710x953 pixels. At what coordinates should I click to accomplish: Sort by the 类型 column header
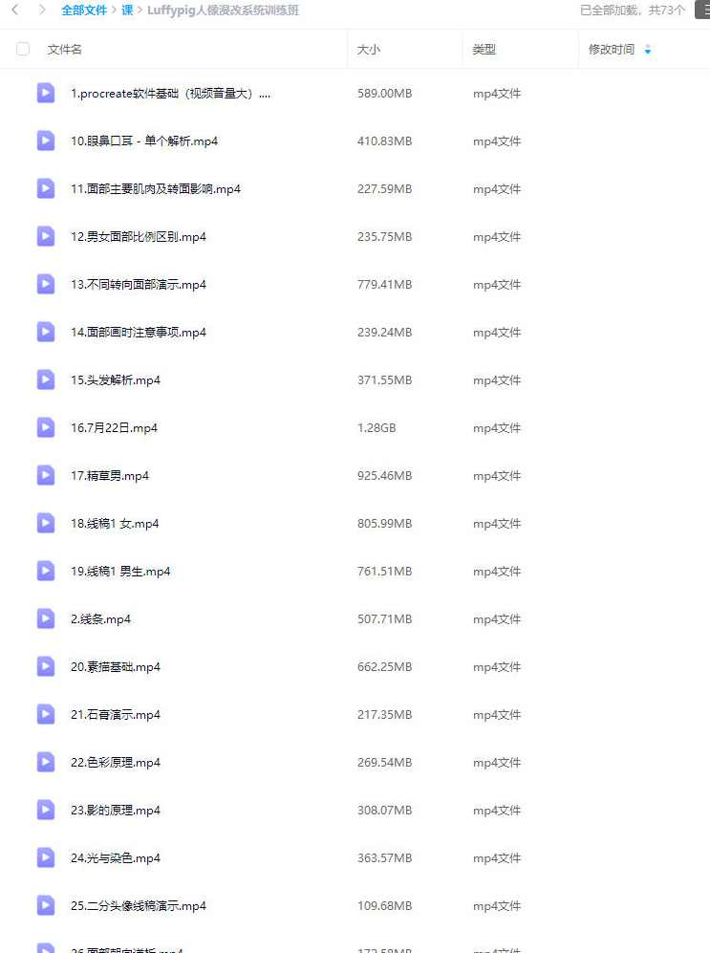coord(484,50)
